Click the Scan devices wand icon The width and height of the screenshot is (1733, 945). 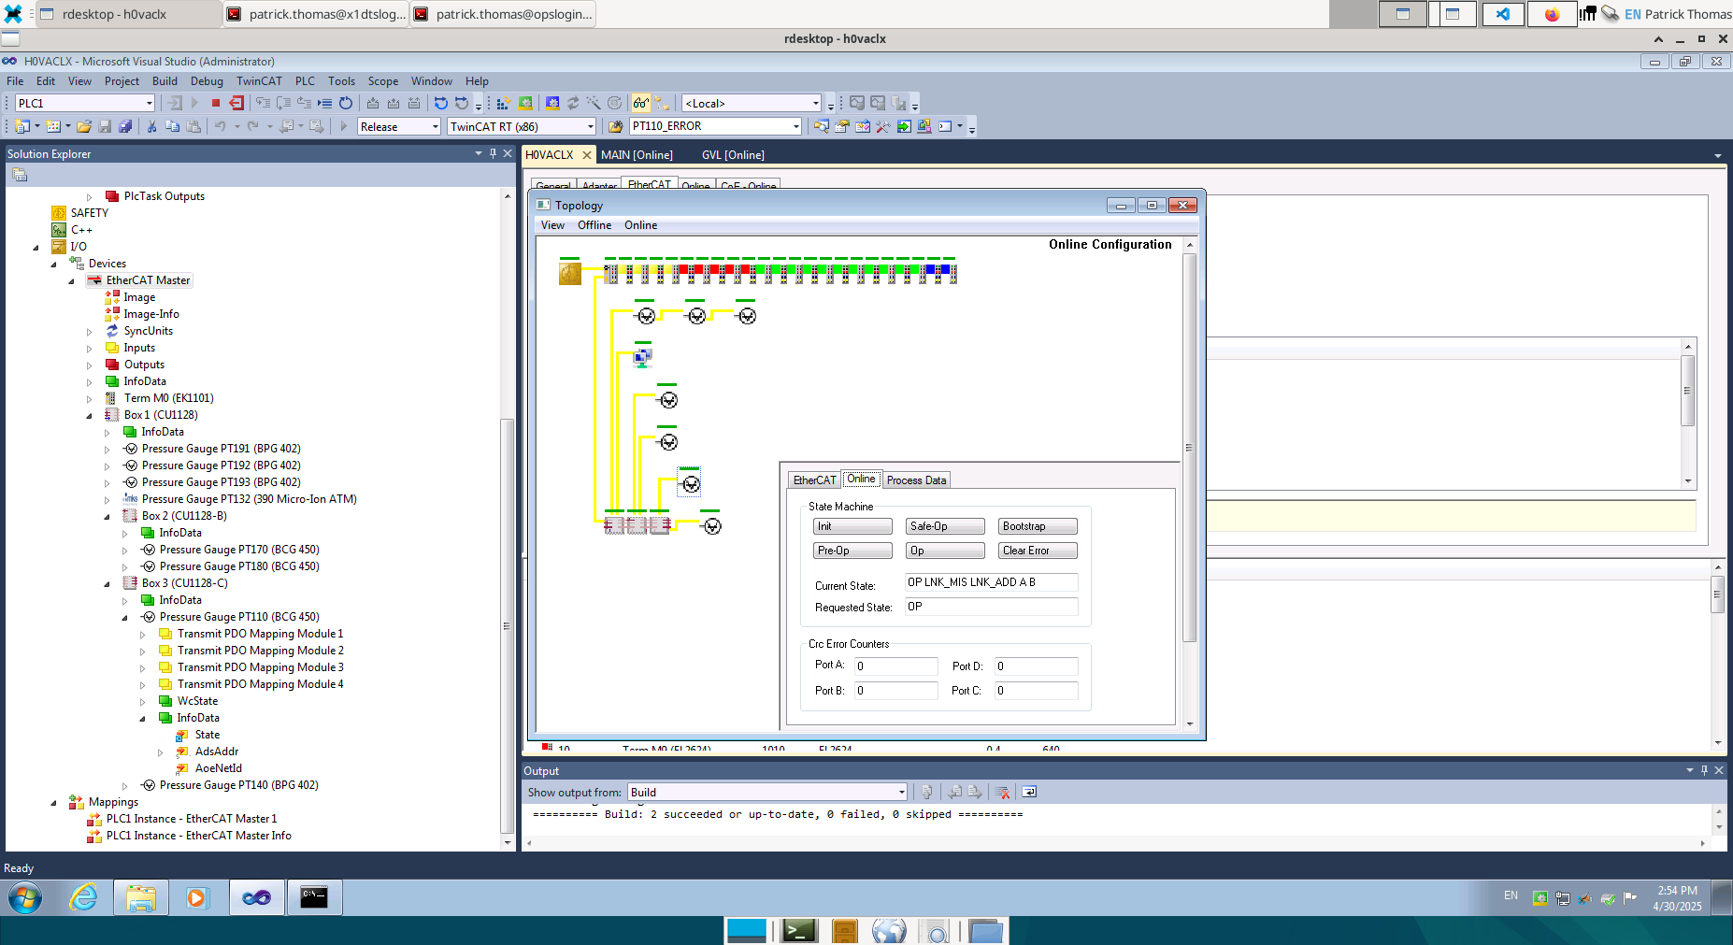(x=594, y=103)
